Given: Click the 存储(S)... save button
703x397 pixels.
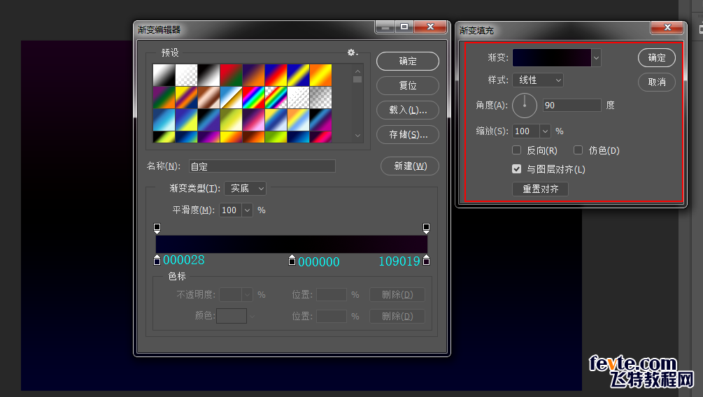Looking at the screenshot, I should tap(408, 134).
